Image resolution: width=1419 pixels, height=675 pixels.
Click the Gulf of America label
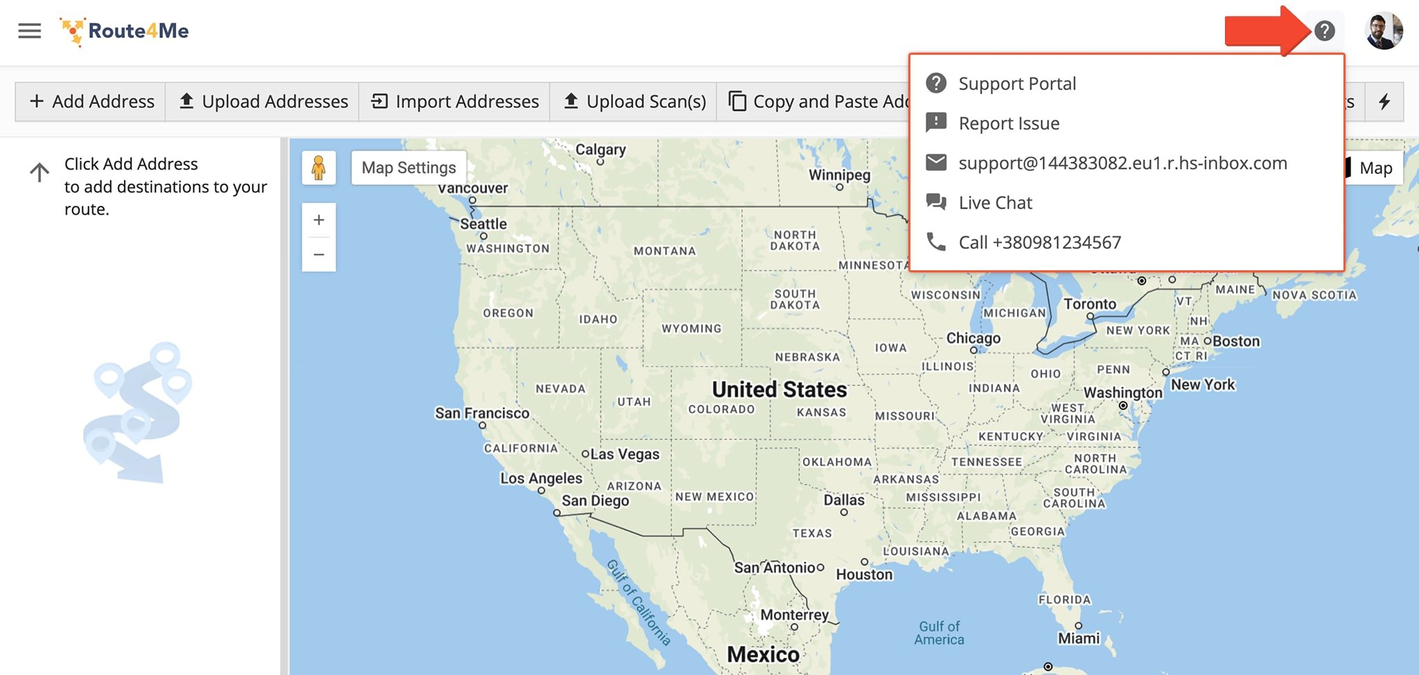[940, 633]
